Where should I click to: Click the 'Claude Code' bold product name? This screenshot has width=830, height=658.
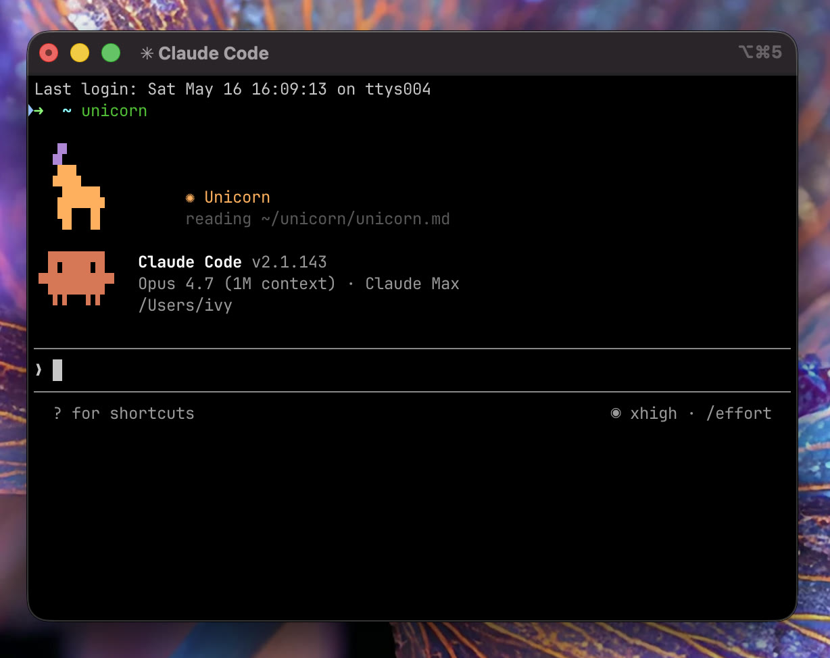[190, 262]
